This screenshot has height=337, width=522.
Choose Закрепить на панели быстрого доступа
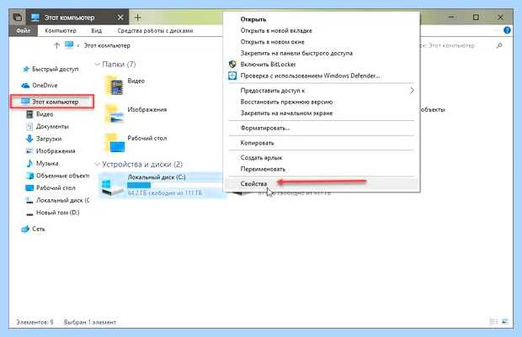(322, 53)
